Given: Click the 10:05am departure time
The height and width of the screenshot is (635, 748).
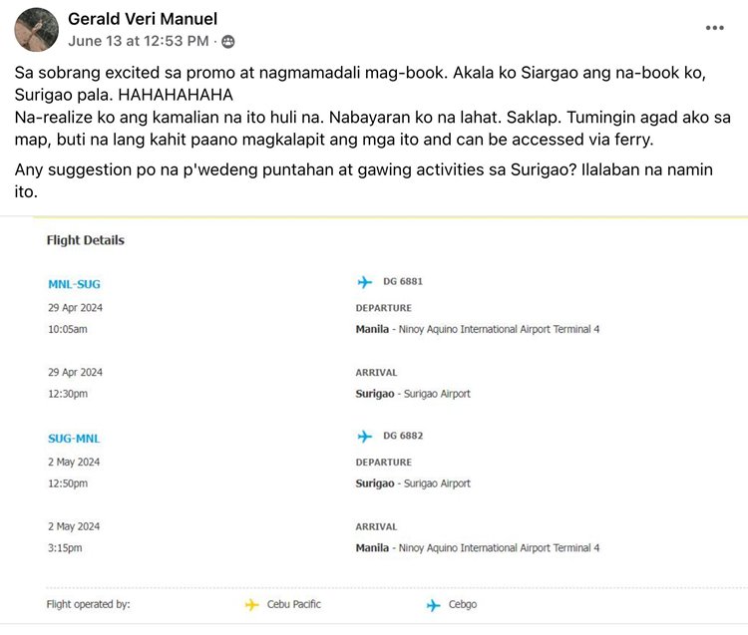Looking at the screenshot, I should (68, 329).
